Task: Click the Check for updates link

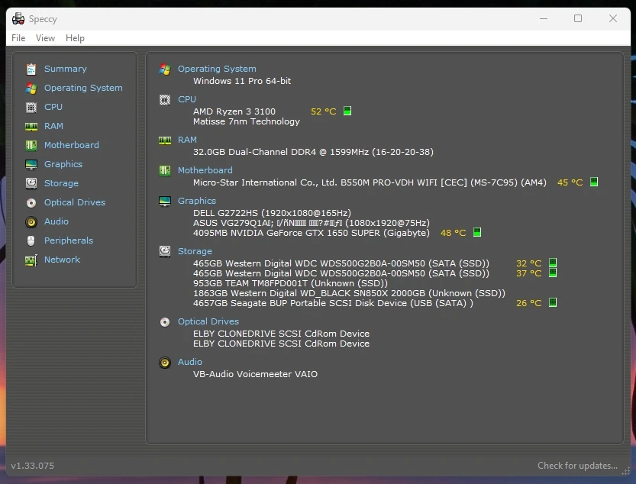Action: click(x=577, y=466)
